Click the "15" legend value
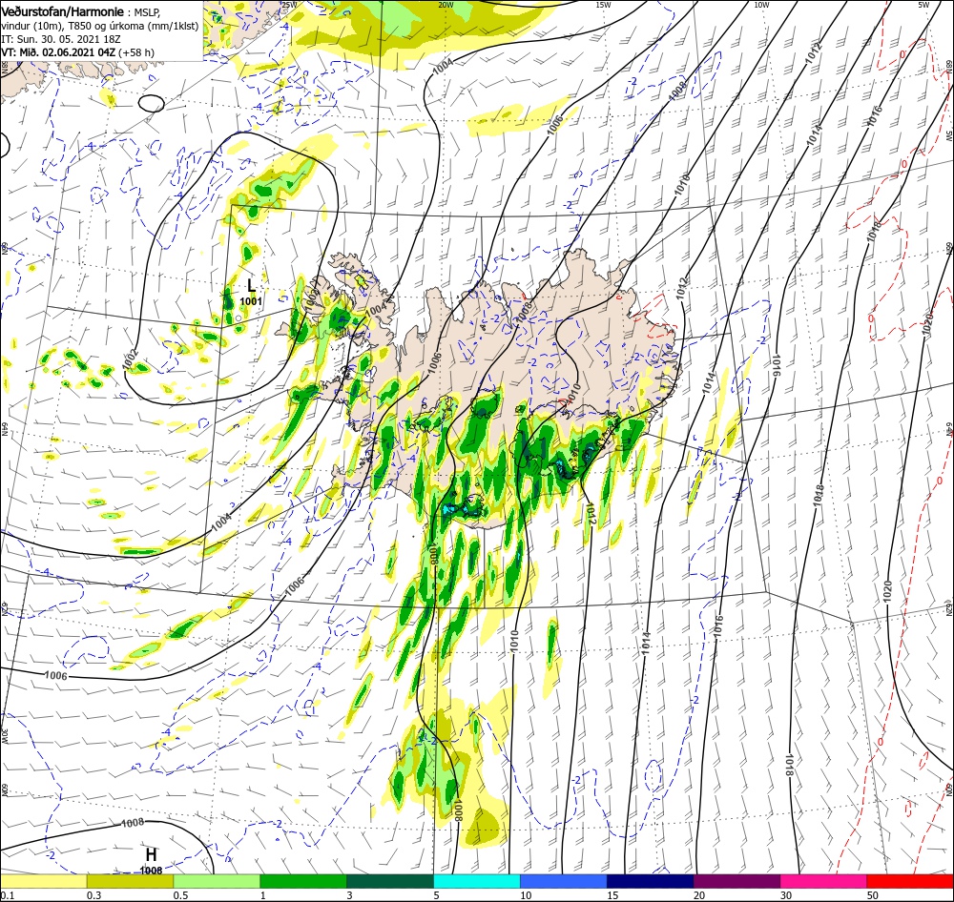 [612, 895]
